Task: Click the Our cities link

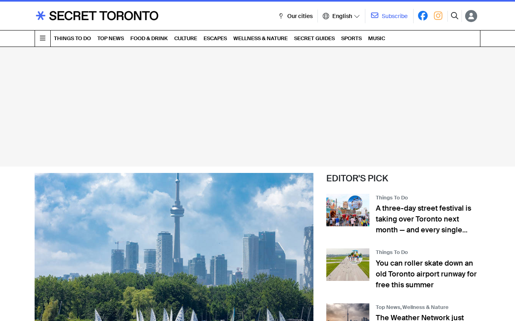Action: point(300,16)
